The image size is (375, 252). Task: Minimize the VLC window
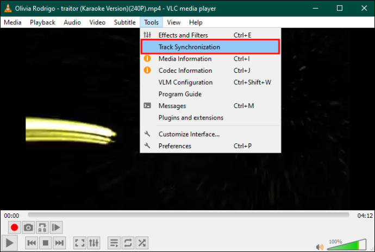tap(315, 8)
